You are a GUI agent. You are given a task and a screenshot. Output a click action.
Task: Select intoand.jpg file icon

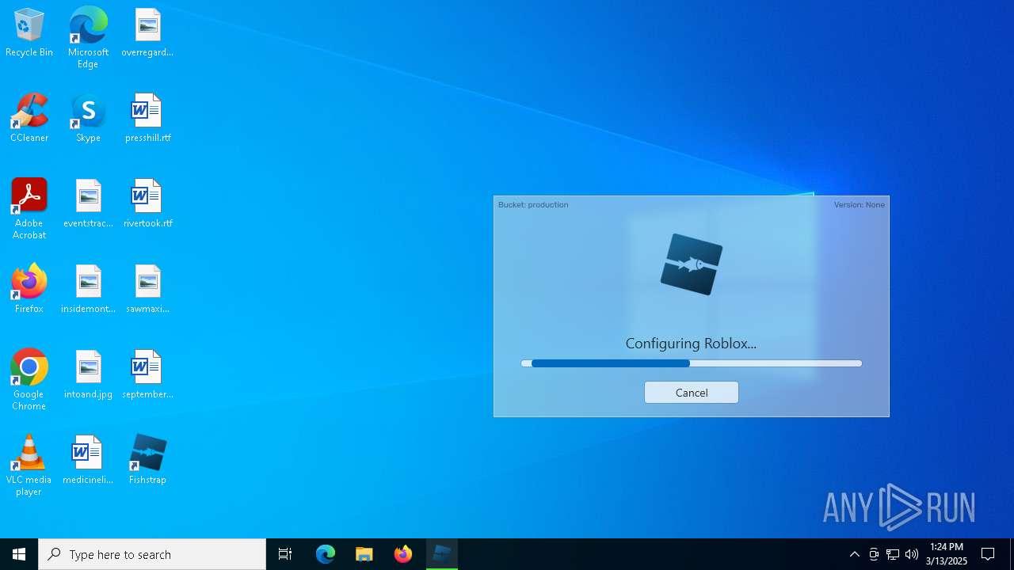[x=88, y=375]
